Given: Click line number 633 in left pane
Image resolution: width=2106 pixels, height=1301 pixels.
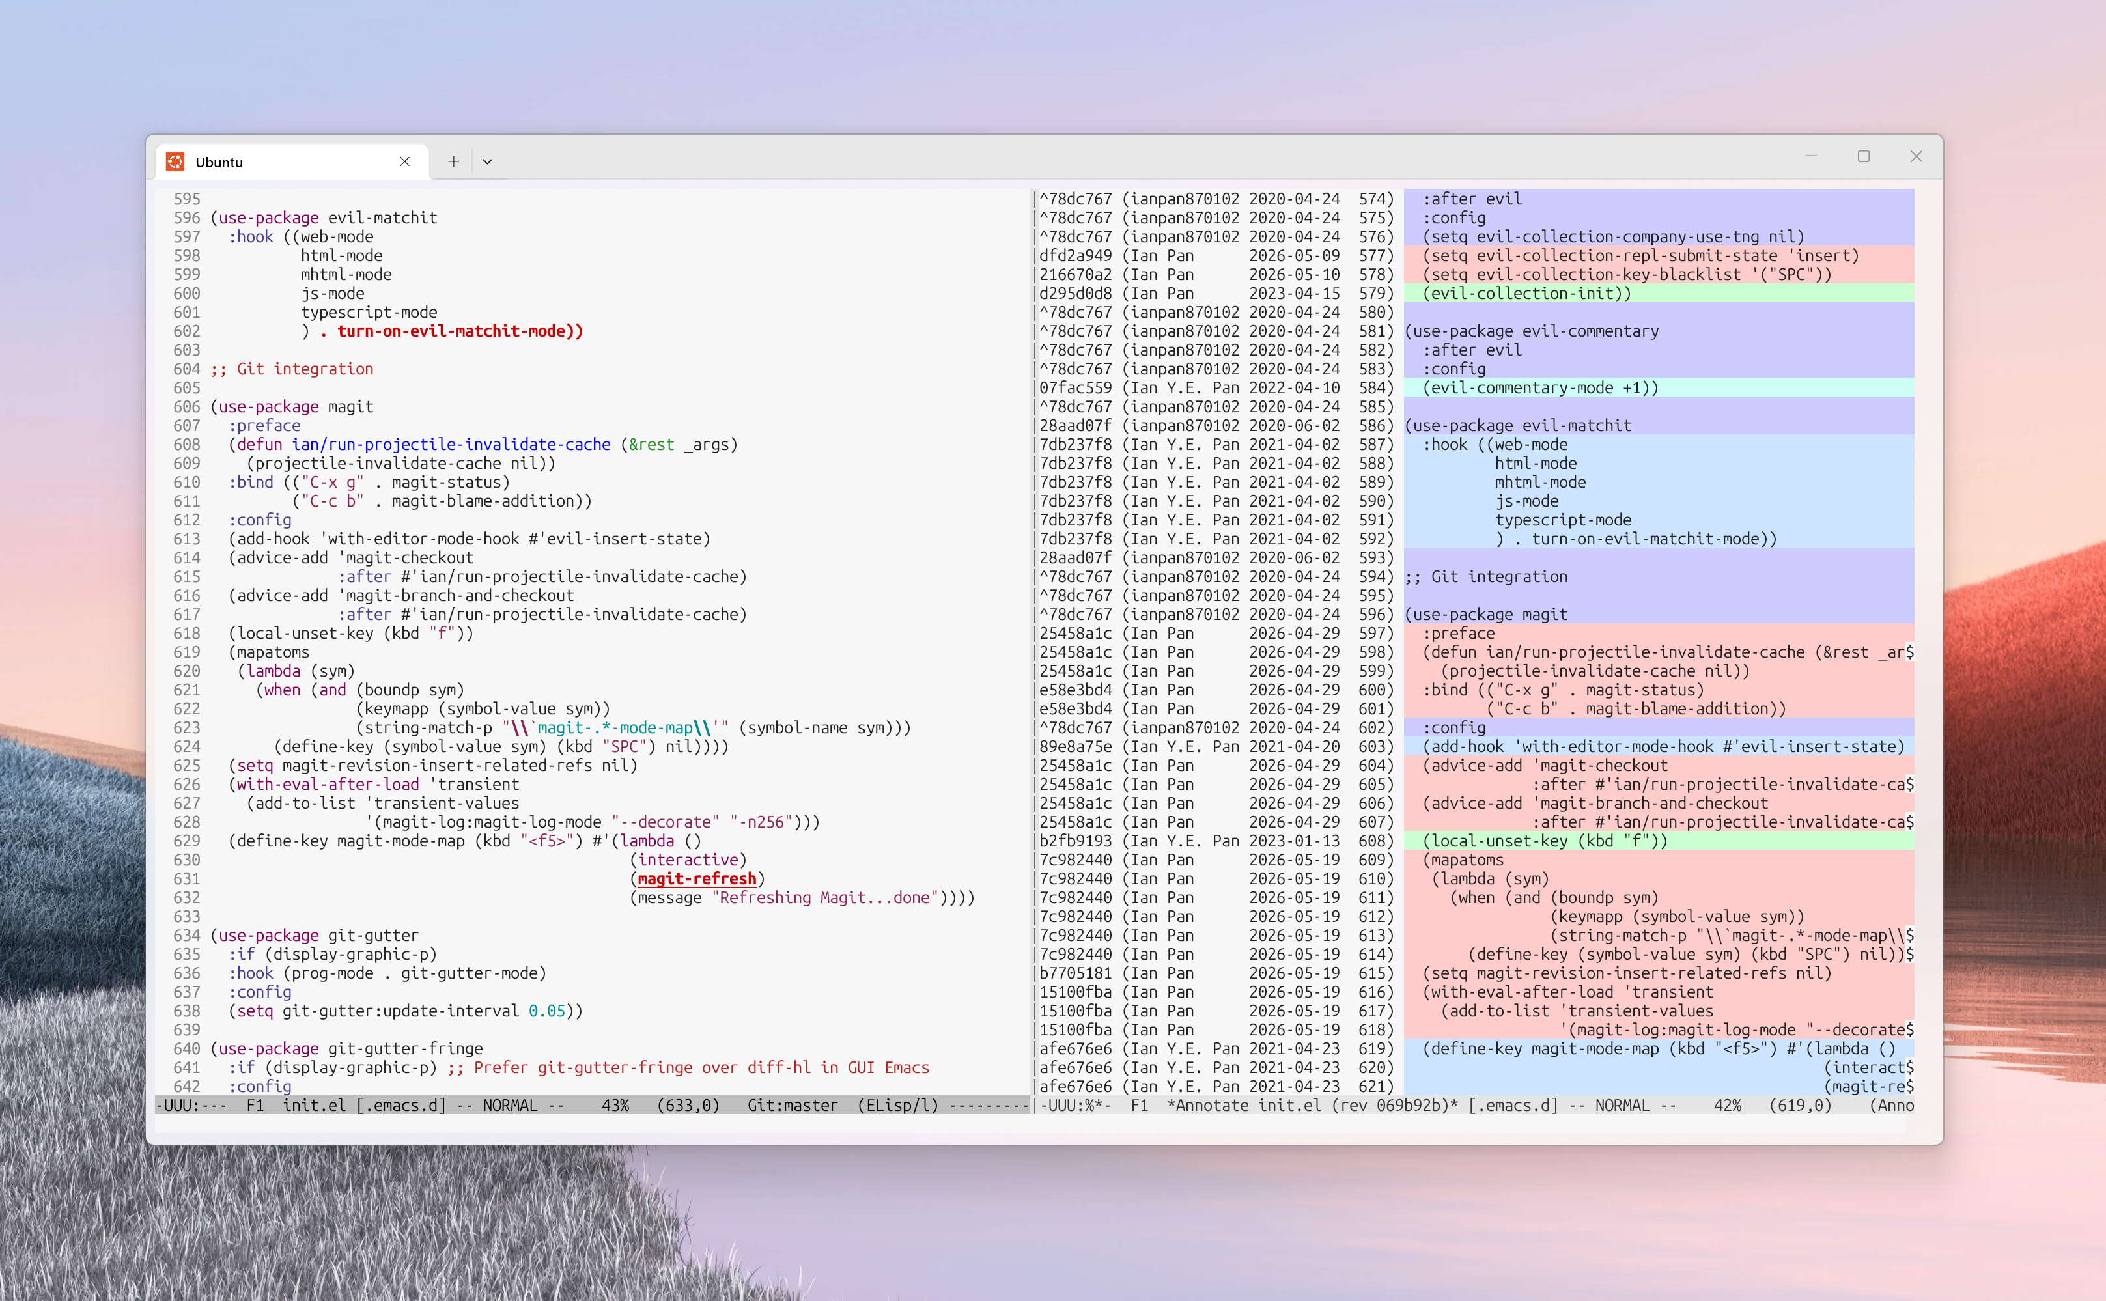Looking at the screenshot, I should (187, 917).
